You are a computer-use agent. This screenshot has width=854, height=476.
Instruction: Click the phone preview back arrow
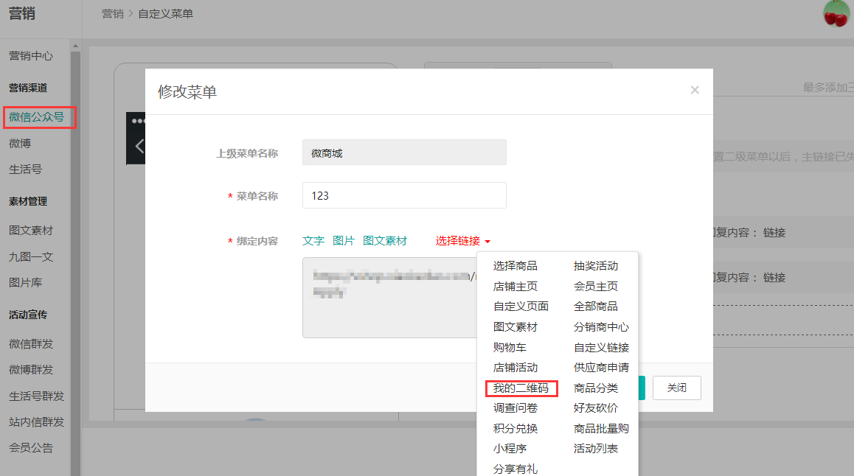[139, 146]
